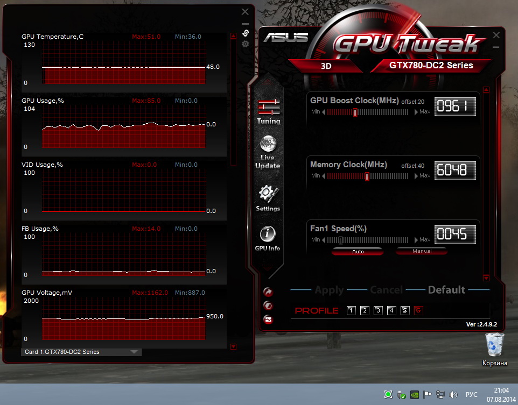Click the VID Usage graph
The image size is (518, 405).
[x=123, y=191]
